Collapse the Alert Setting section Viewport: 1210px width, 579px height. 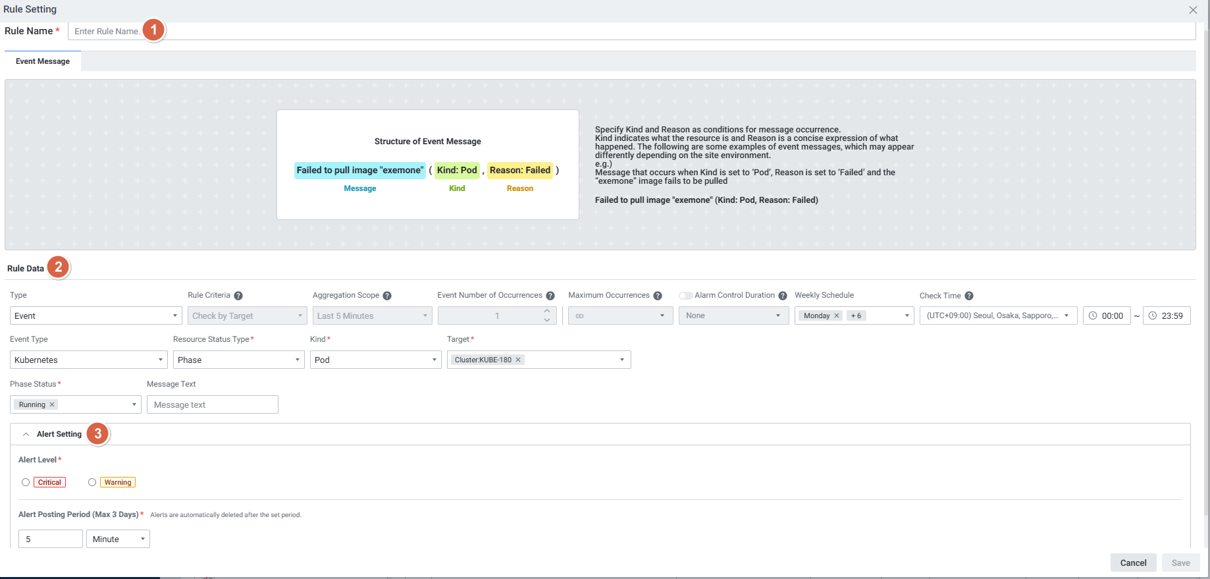click(26, 434)
